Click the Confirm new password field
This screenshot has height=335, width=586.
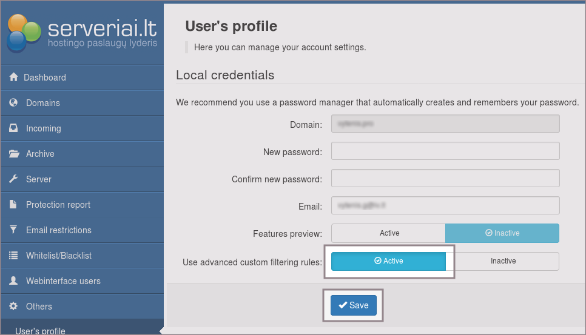pos(445,179)
